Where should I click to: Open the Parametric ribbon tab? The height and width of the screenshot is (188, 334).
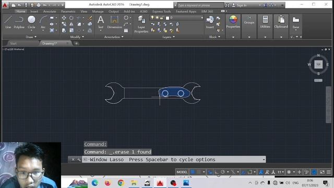68,11
